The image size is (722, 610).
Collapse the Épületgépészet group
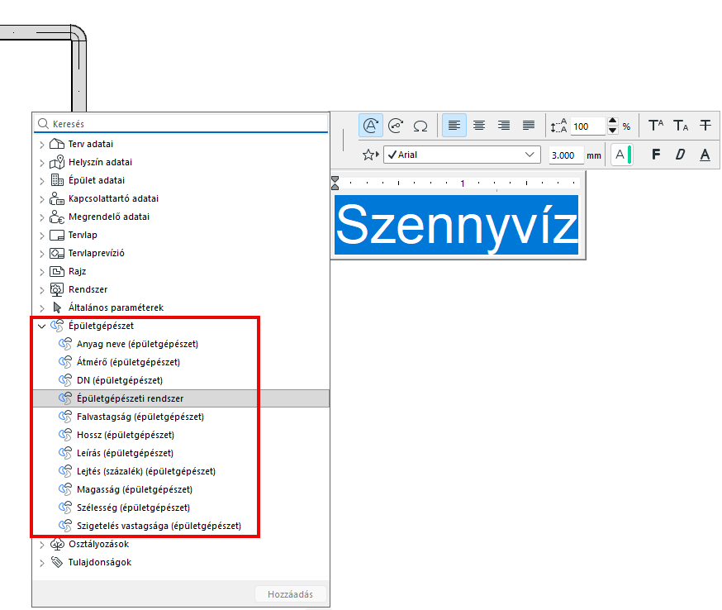(42, 326)
